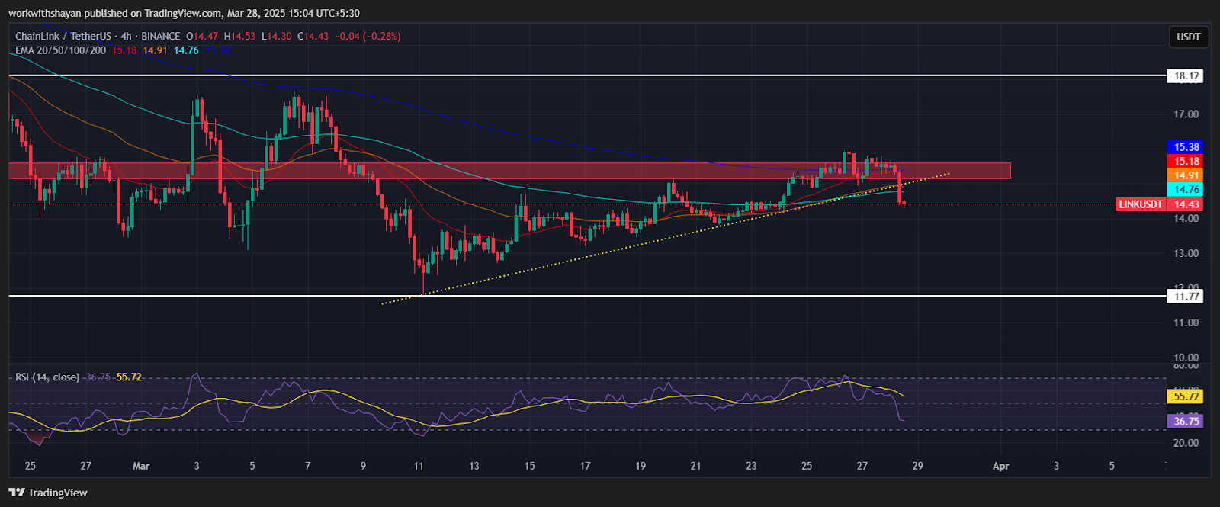1220x507 pixels.
Task: Select the RSI (14, close) indicator legend
Action: click(47, 377)
